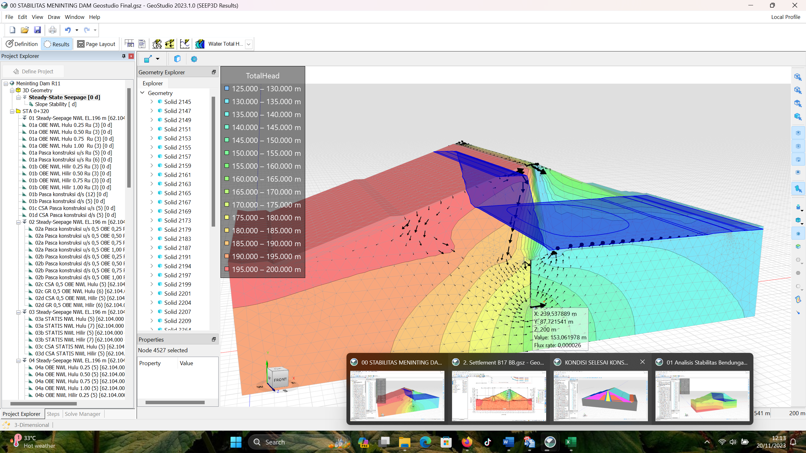Pin the Project Explorer panel
The width and height of the screenshot is (806, 453).
tap(123, 56)
